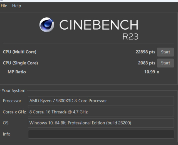Viewport: 178px width, 145px height.
Task: Open the File menu
Action: (x=4, y=6)
